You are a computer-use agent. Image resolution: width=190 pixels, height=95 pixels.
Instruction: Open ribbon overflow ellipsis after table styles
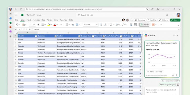(161, 25)
